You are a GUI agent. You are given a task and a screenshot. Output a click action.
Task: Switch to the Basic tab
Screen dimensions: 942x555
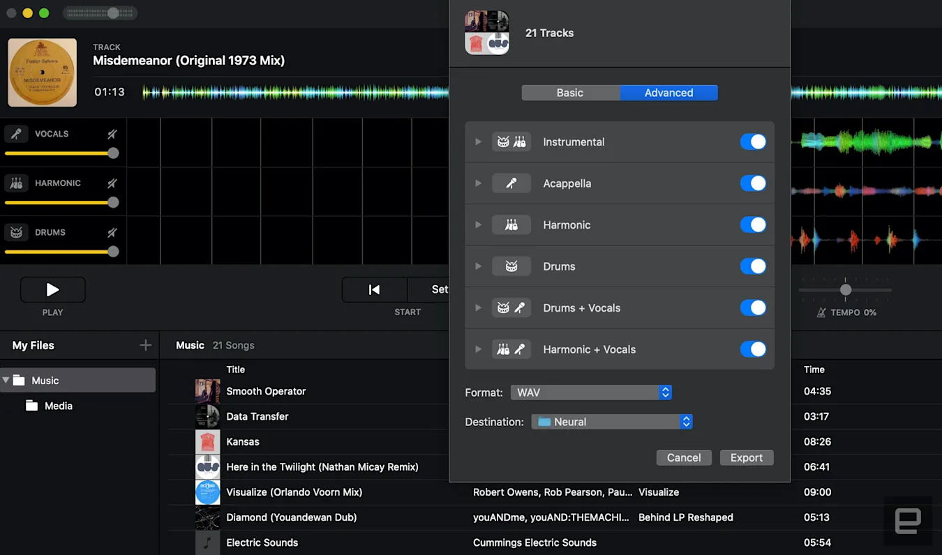569,93
